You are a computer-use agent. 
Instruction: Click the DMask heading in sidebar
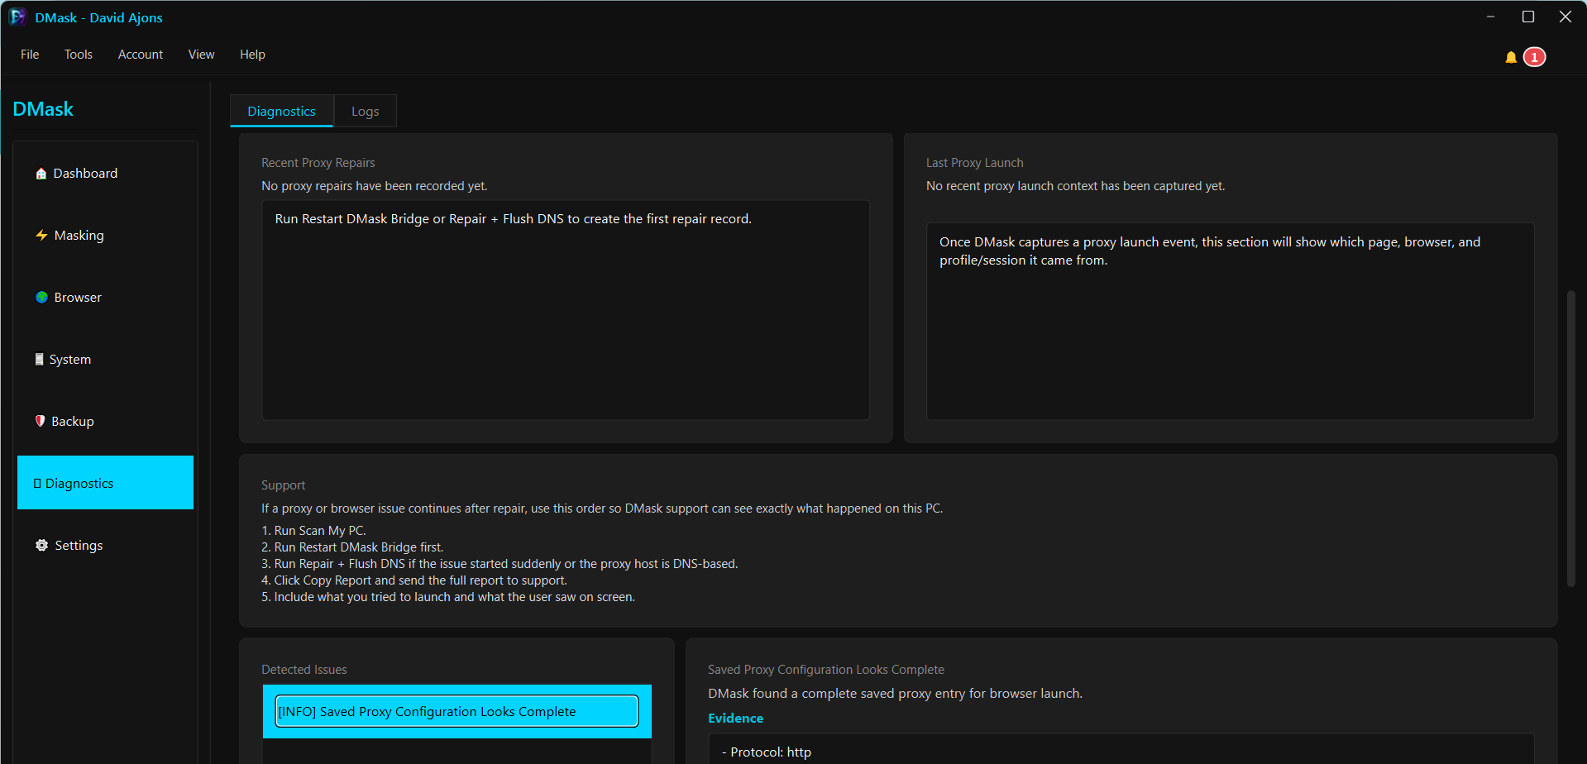[43, 109]
